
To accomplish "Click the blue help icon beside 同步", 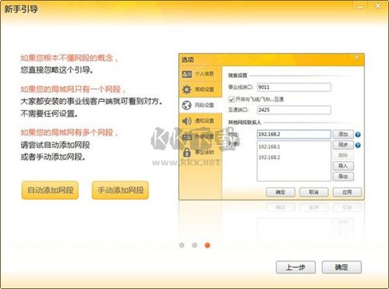I will coord(358,145).
